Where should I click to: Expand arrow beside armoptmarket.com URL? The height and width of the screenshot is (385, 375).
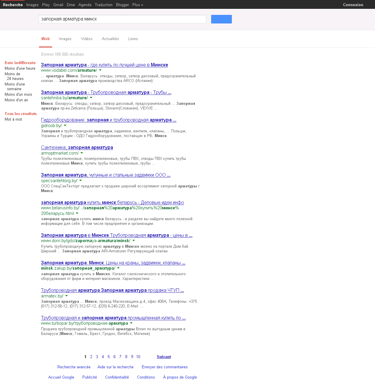click(82, 153)
